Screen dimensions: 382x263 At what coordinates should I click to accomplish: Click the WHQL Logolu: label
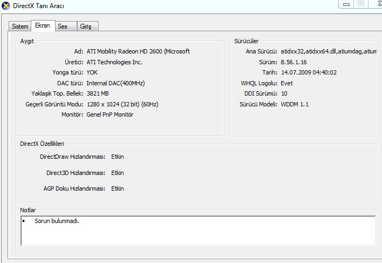pos(259,83)
